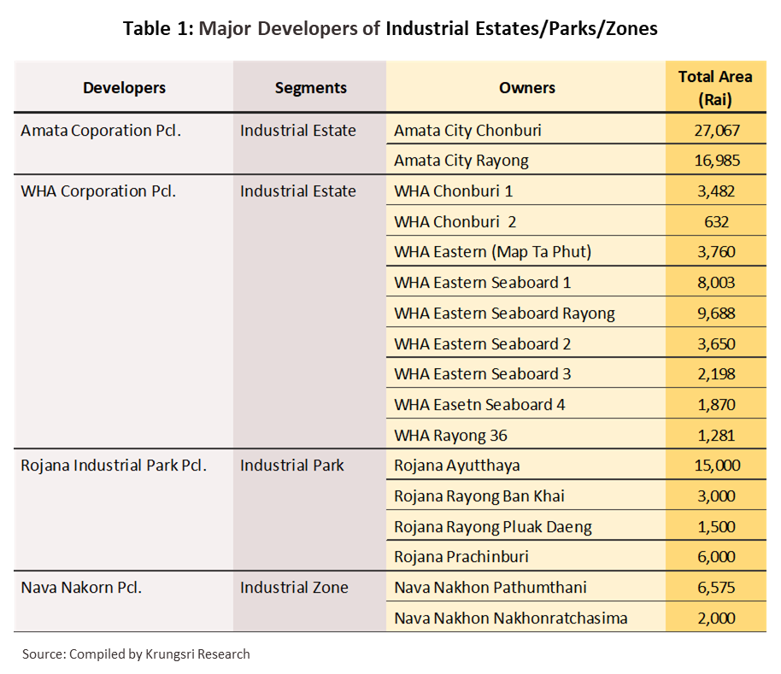
Task: Select the 'Owners' column header
Action: [527, 88]
